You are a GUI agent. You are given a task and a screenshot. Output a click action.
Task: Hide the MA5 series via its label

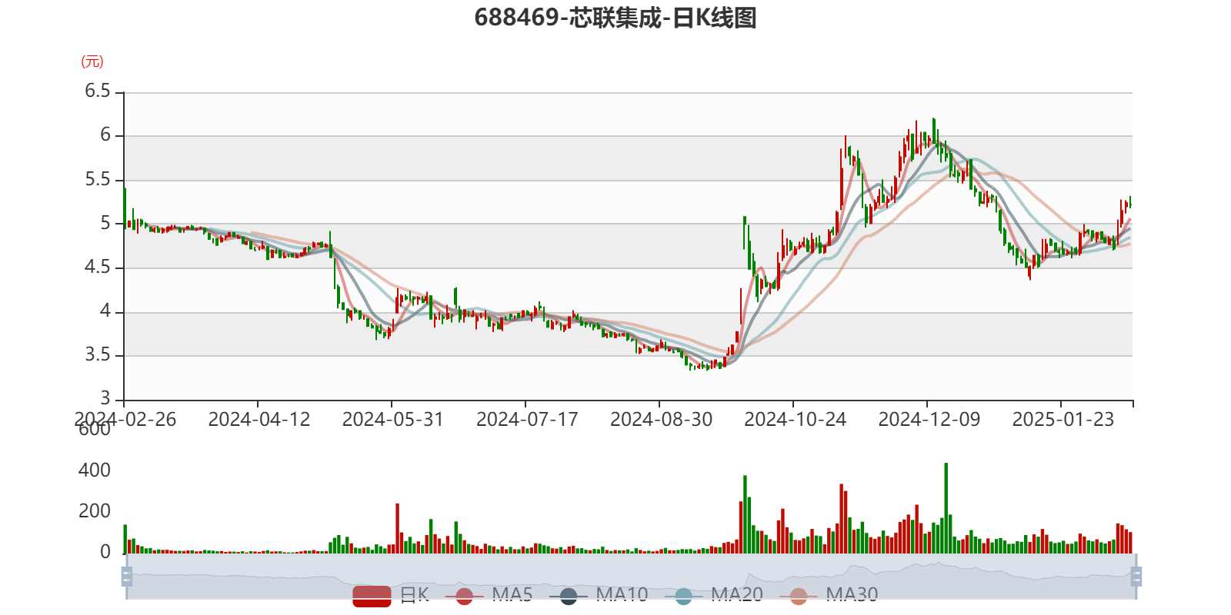point(512,595)
